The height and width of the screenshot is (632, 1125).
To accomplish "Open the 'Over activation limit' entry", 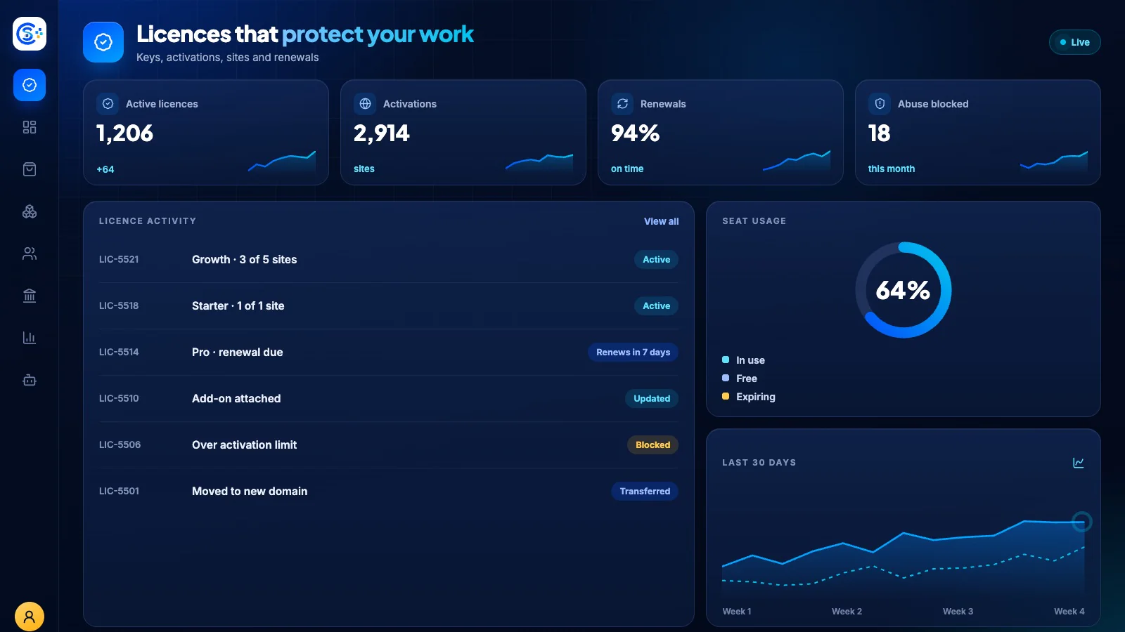I will pos(245,445).
